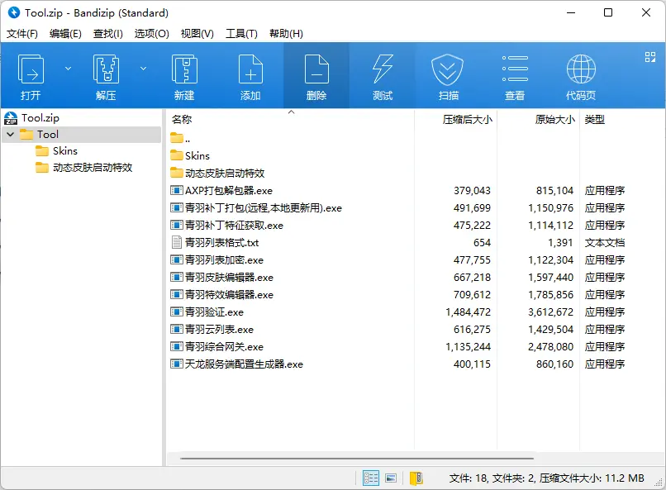This screenshot has width=666, height=490.
Task: Click the yellow archive icon in status bar
Action: [x=416, y=478]
